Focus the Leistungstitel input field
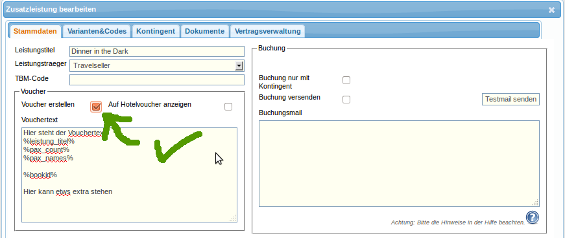The height and width of the screenshot is (238, 565). [157, 51]
